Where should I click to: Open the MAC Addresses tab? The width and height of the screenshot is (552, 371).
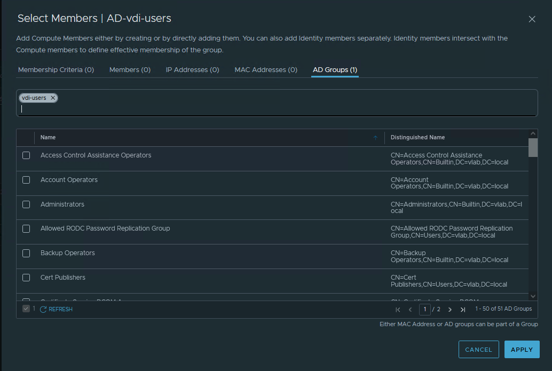[x=266, y=70]
